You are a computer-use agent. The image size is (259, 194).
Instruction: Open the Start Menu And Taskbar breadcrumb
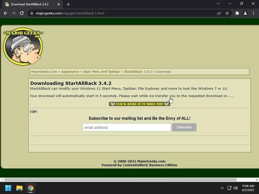(101, 71)
